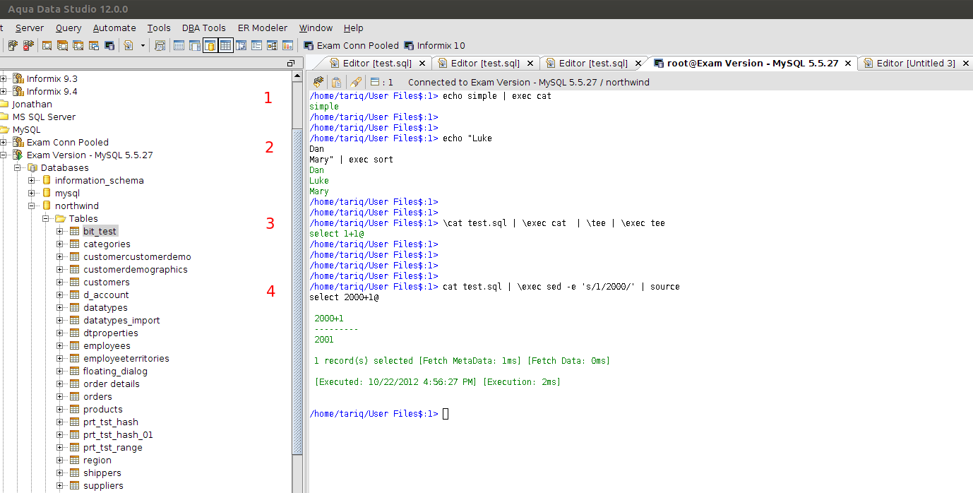Click the shell prompt input cursor
The width and height of the screenshot is (973, 493).
click(446, 414)
